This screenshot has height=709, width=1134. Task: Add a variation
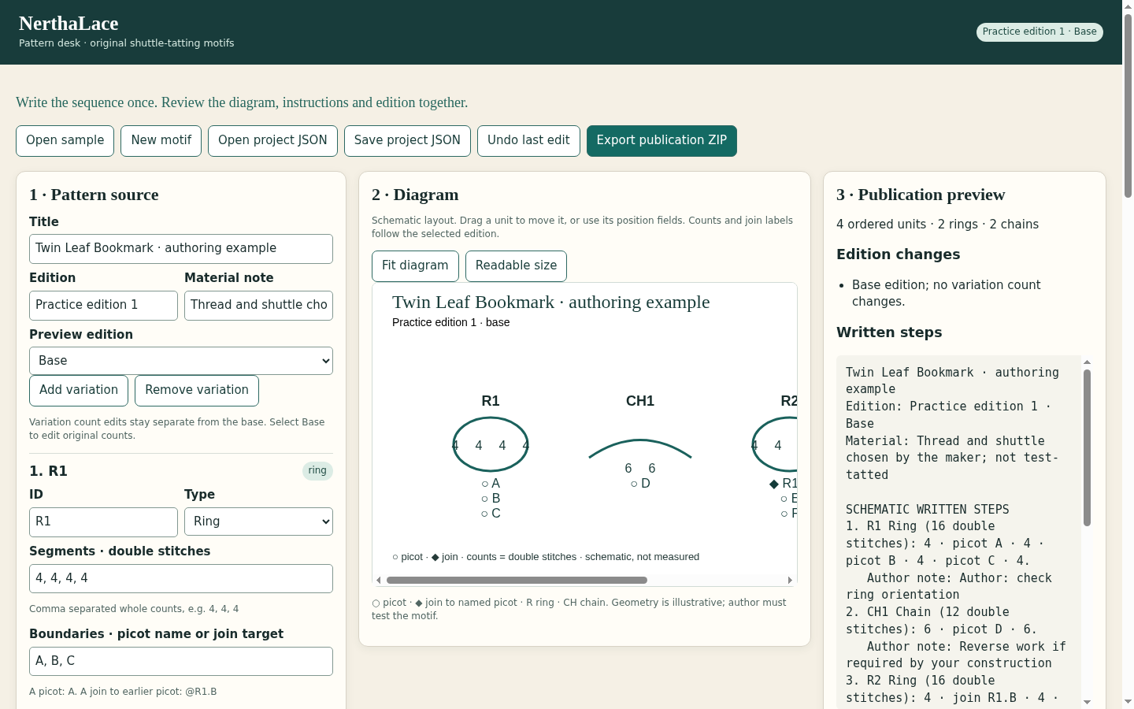pyautogui.click(x=79, y=391)
